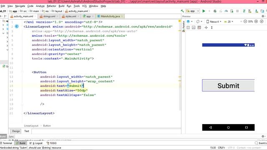Open the Edit menu

tap(3, 6)
